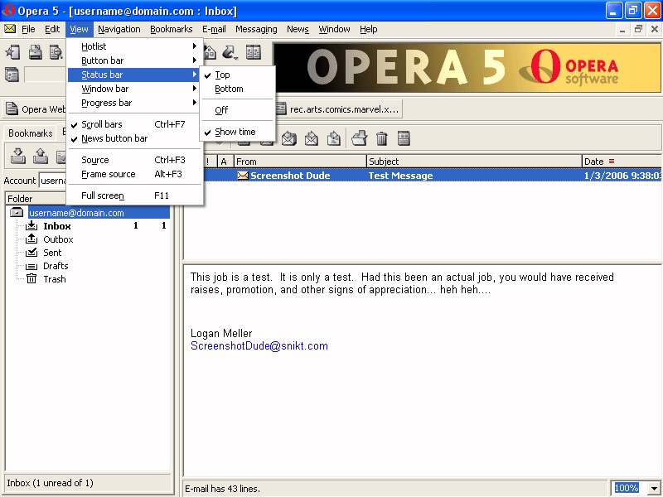Uncheck Scroll bars in the View menu
Screen dimensions: 663x497
pyautogui.click(x=135, y=124)
